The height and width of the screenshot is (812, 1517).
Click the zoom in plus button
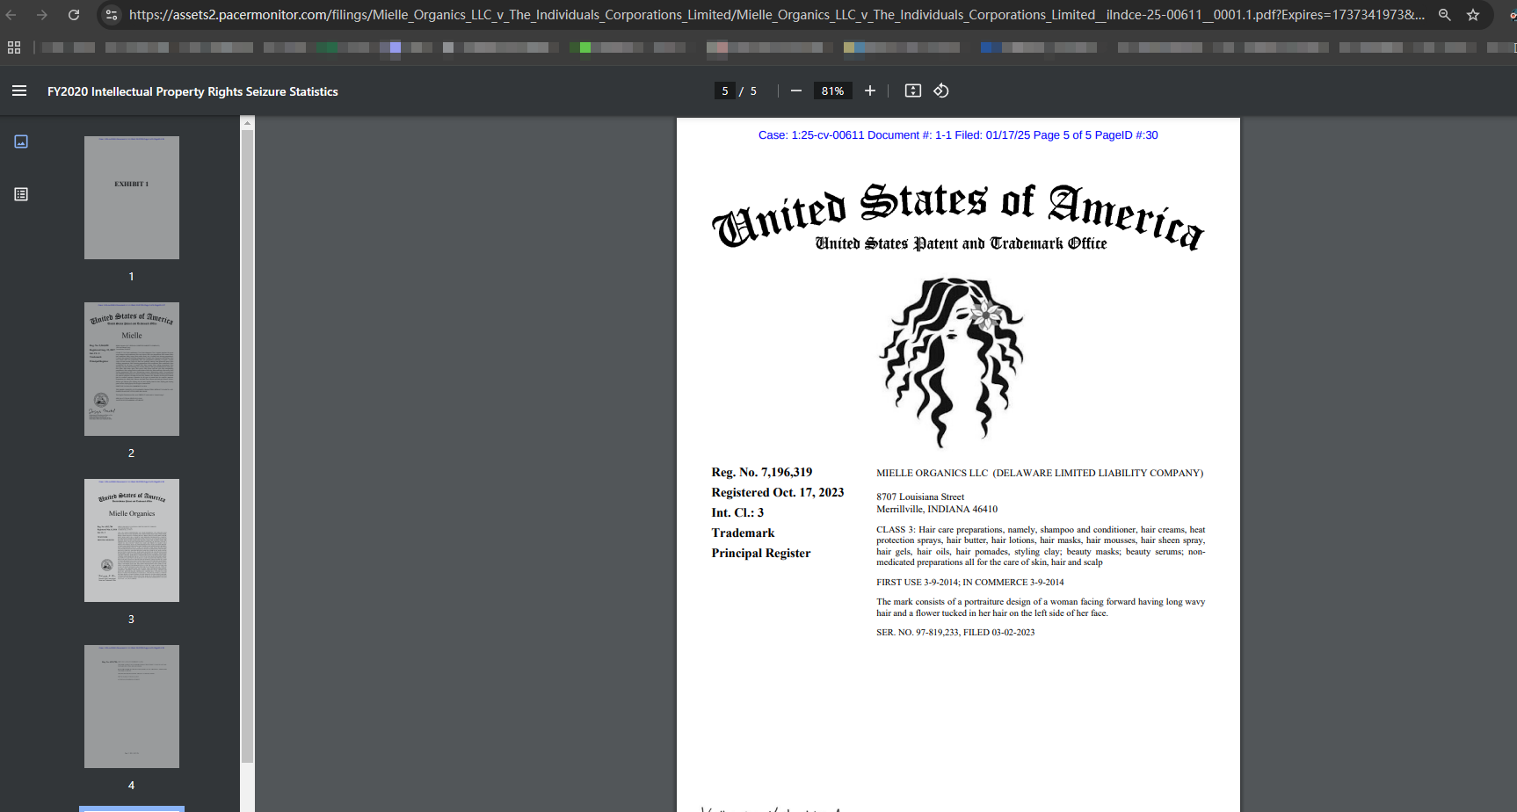869,91
